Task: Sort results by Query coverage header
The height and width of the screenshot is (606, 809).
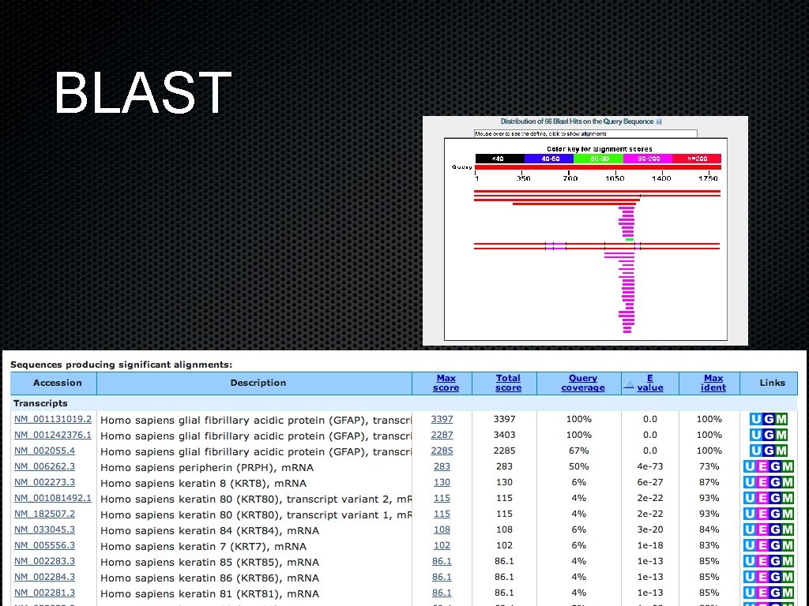Action: click(x=583, y=383)
